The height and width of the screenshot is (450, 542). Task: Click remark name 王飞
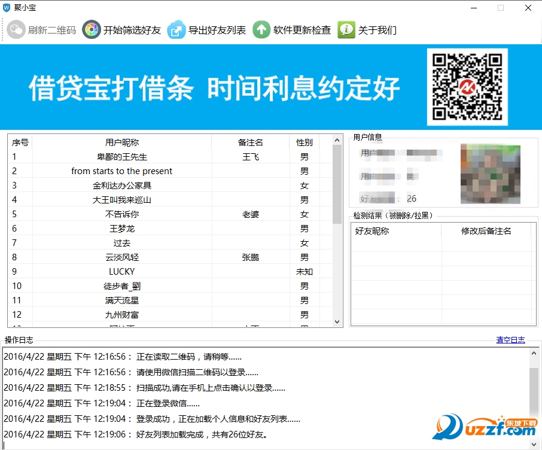click(251, 157)
